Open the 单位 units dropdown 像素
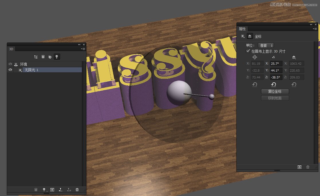This screenshot has width=320, height=196. click(266, 45)
